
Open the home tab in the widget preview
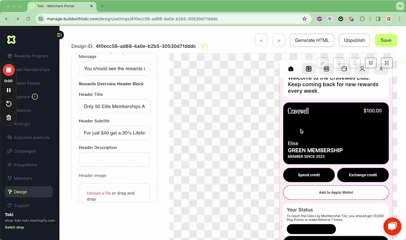click(291, 69)
